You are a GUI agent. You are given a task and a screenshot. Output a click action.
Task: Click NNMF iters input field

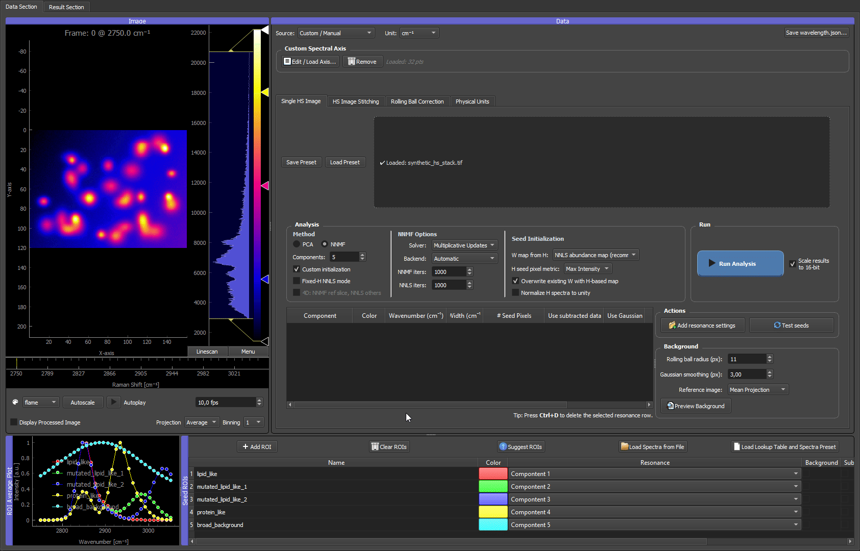tap(449, 272)
